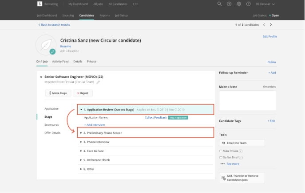
Task: Open My Dashboard in top navigation
Action: point(78,4)
